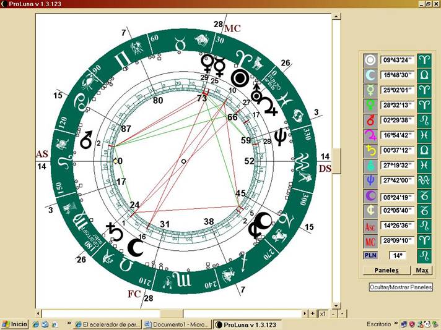441x330 pixels.
Task: Click the Sun icon in planet panel
Action: click(x=370, y=61)
